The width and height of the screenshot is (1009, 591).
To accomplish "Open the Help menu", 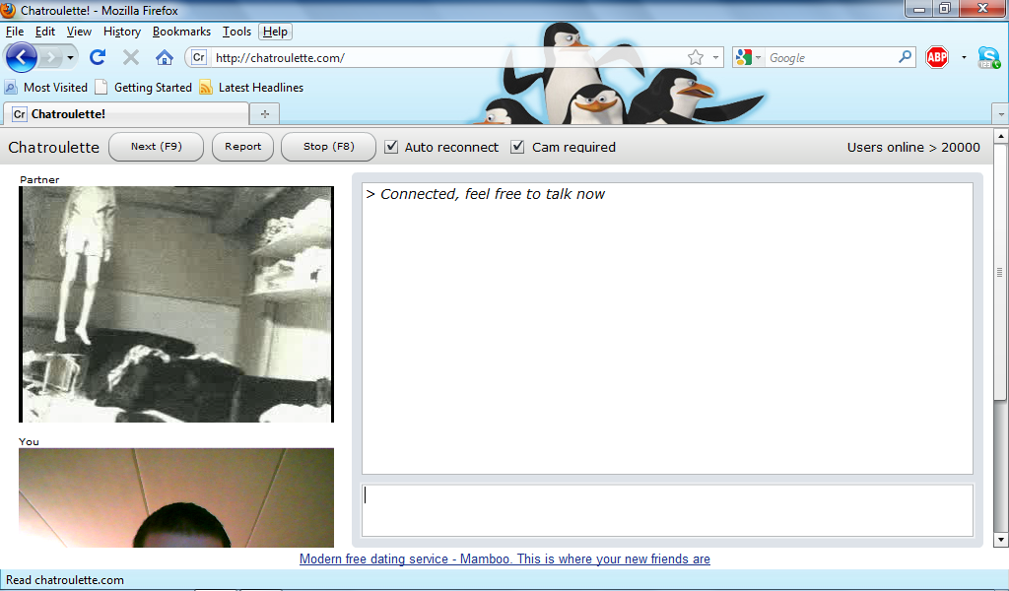I will 275,32.
